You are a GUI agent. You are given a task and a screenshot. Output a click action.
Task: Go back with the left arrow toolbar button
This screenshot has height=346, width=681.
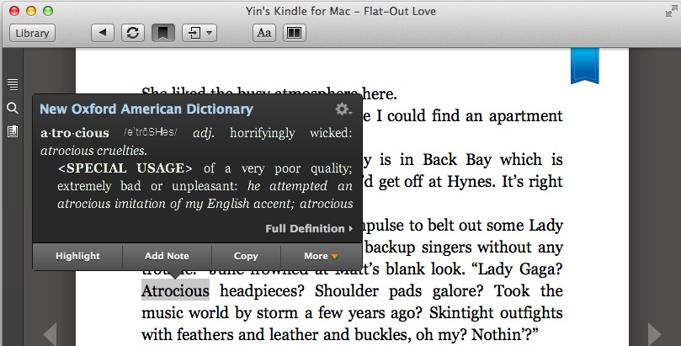[x=103, y=33]
